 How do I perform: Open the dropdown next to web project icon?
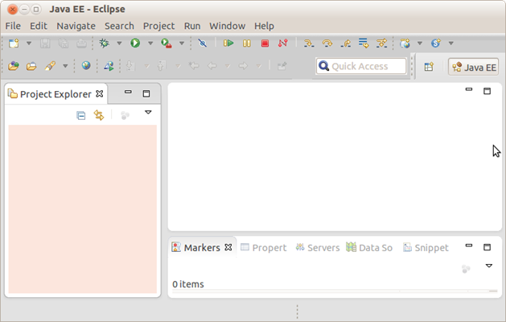[420, 43]
